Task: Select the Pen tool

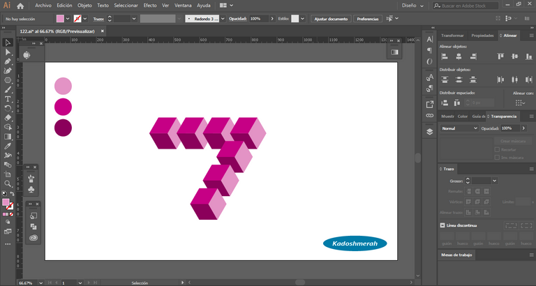Action: 8,61
